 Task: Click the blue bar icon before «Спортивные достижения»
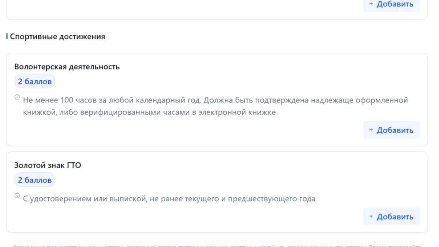(x=7, y=36)
